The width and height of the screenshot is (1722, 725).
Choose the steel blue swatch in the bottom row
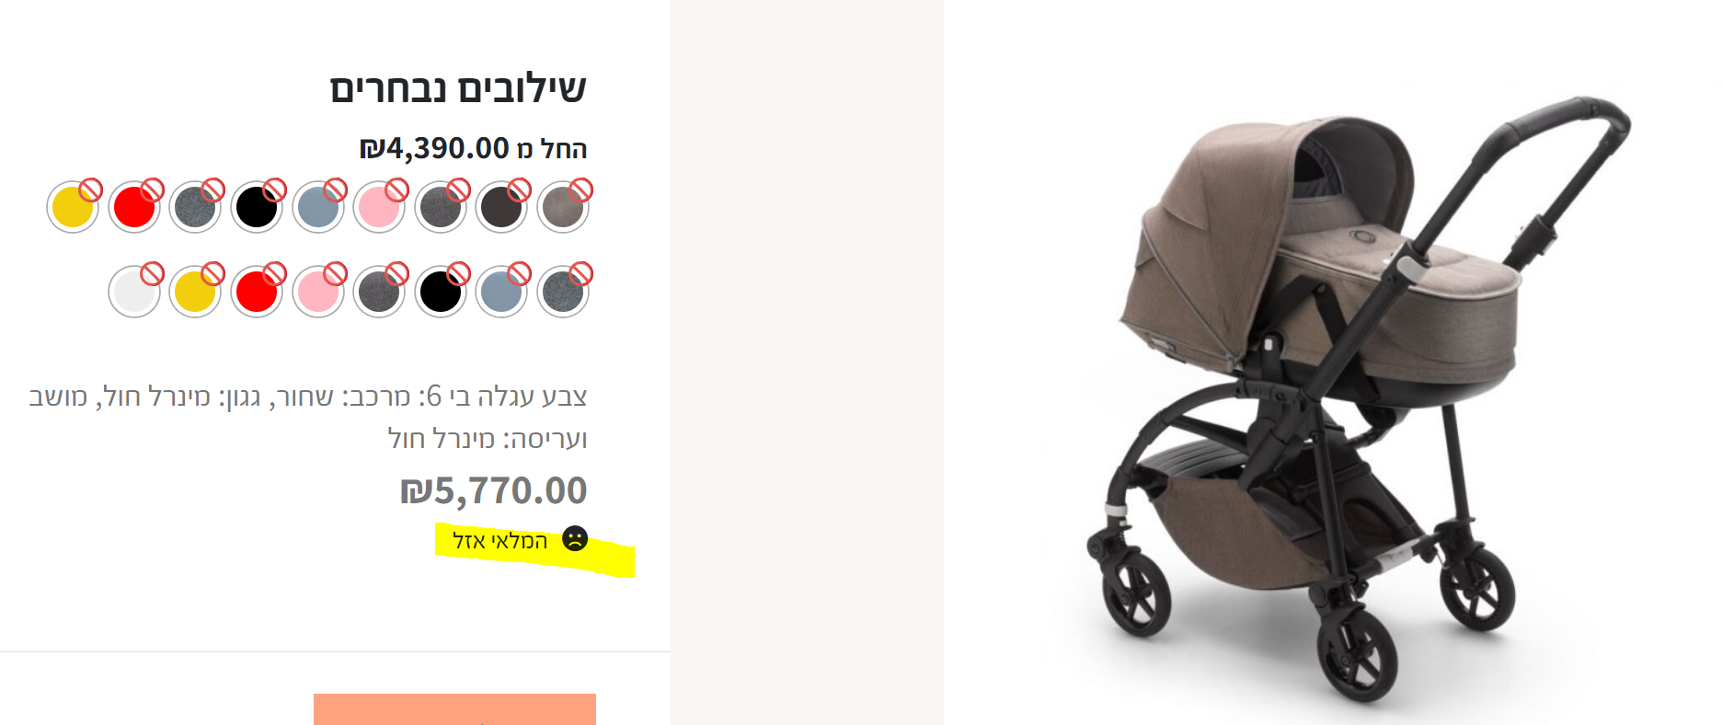coord(501,292)
